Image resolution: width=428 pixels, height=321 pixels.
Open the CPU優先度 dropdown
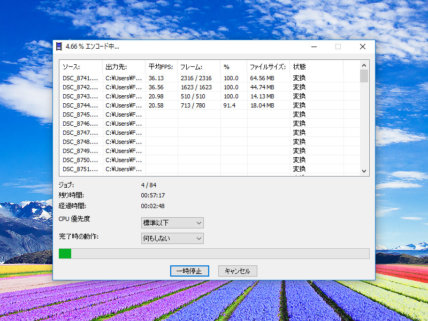[172, 223]
